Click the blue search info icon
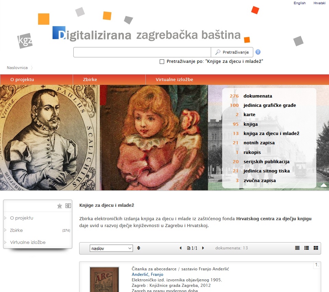329x292 pixels. [258, 52]
